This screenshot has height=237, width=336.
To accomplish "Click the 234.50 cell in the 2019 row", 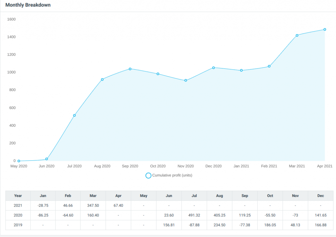I will click(x=220, y=225).
